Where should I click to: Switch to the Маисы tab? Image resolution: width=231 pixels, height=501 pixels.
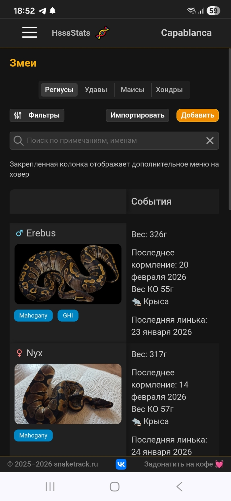[133, 90]
